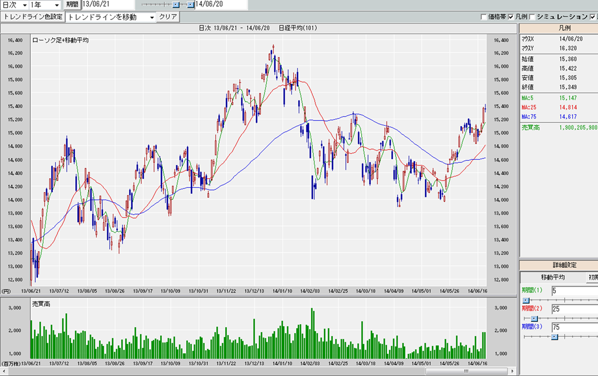Click the 高値 value 15,422

click(x=568, y=68)
